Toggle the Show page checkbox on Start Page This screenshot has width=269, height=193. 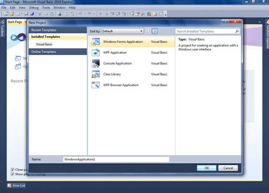click(12, 174)
